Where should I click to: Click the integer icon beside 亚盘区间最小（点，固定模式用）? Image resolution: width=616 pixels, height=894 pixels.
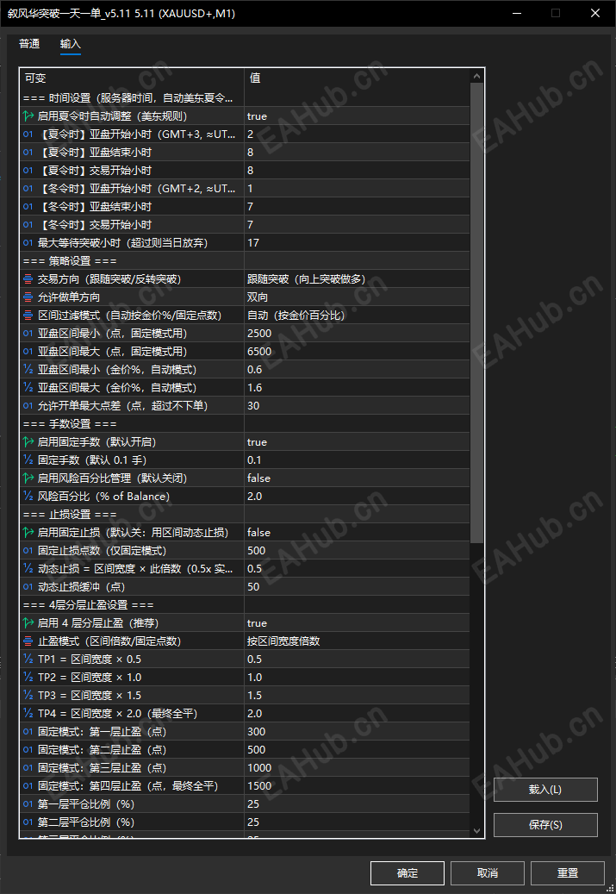pyautogui.click(x=28, y=334)
